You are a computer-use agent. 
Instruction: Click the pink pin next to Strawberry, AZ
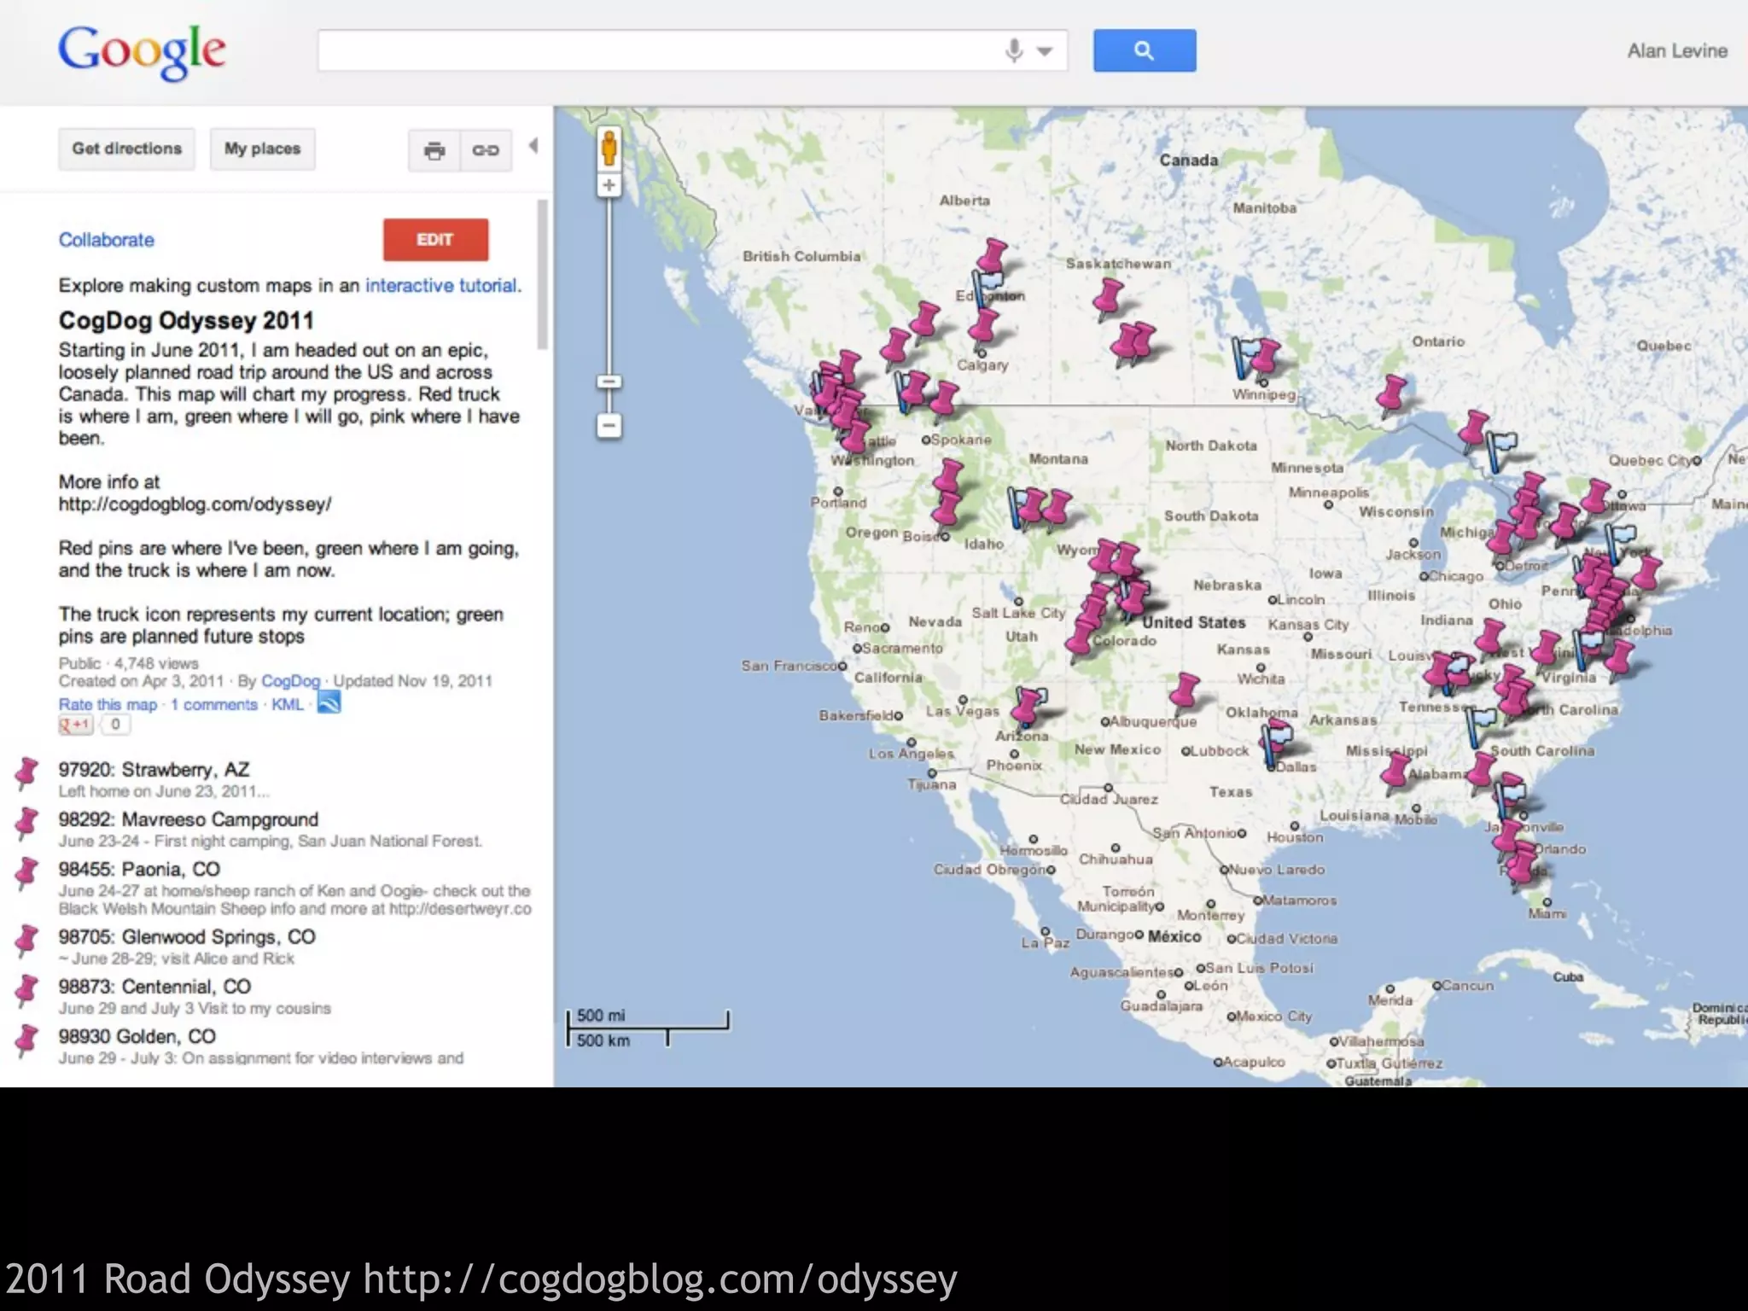tap(26, 772)
